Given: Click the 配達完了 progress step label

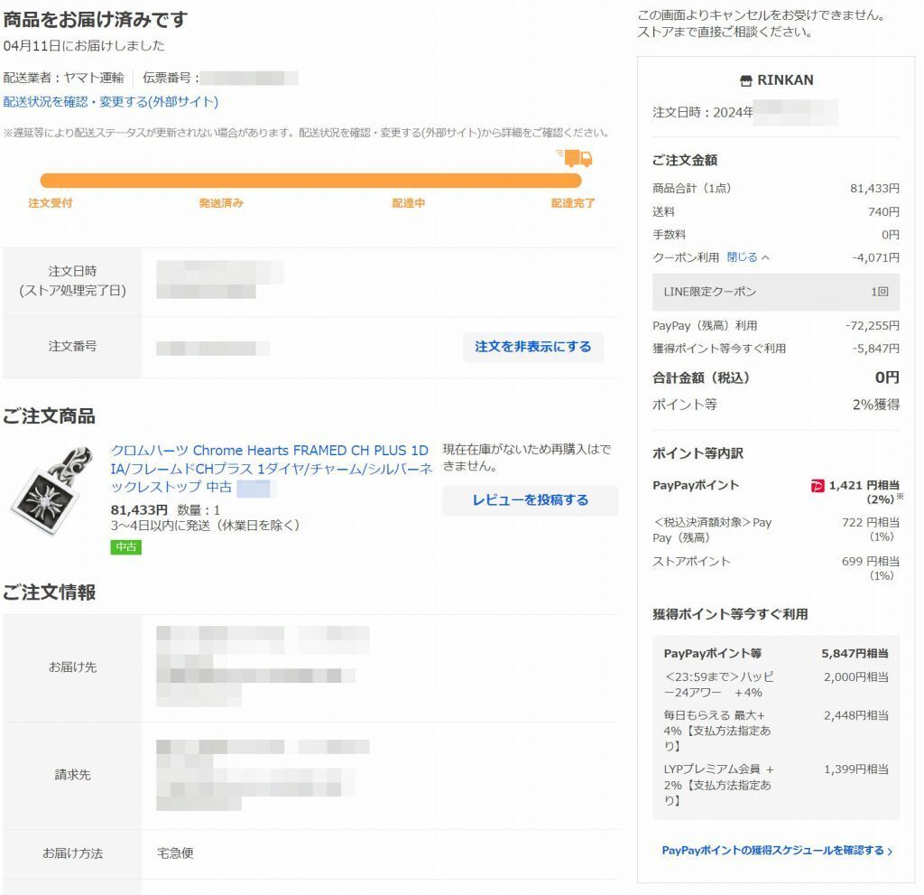Looking at the screenshot, I should pos(573,203).
